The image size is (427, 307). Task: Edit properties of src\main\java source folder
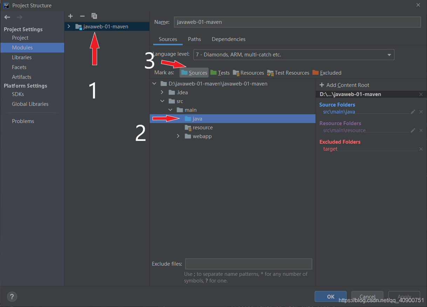click(413, 112)
